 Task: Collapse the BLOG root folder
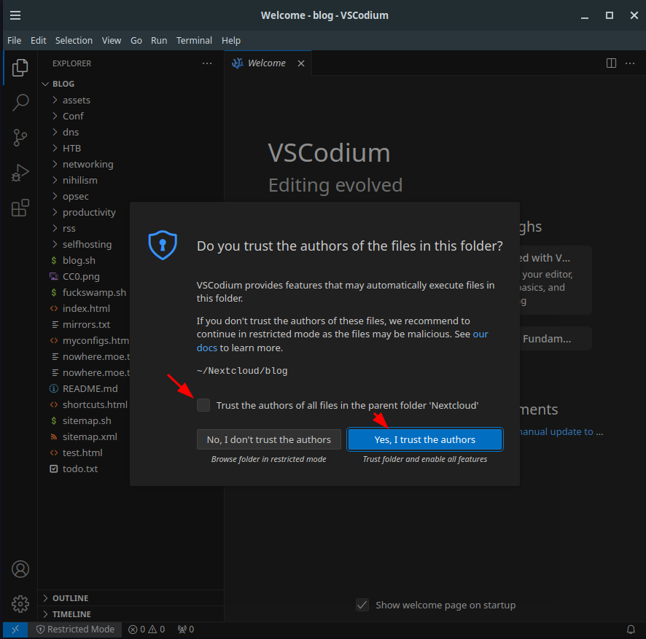pos(45,84)
